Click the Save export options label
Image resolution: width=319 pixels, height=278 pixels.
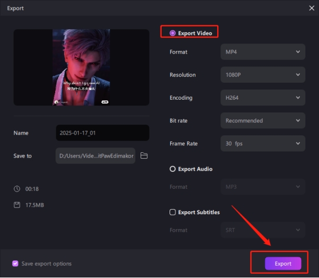[47, 264]
